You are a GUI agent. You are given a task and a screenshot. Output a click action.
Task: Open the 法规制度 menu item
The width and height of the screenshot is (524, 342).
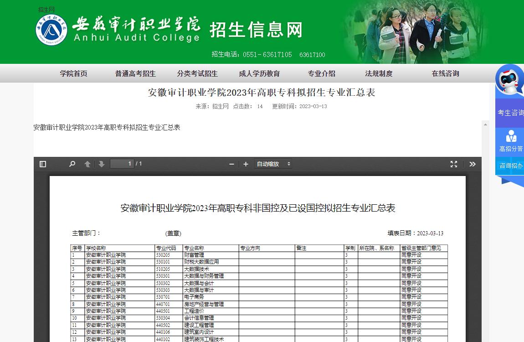[x=379, y=73]
